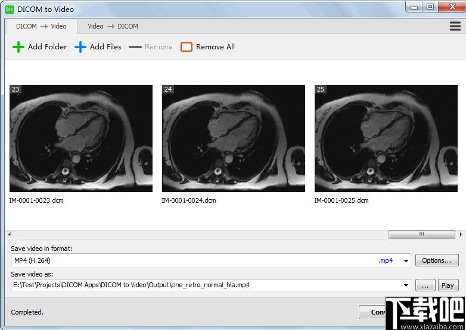Select the MP4 (H.264) format combo box
The image size is (466, 330).
(x=211, y=260)
